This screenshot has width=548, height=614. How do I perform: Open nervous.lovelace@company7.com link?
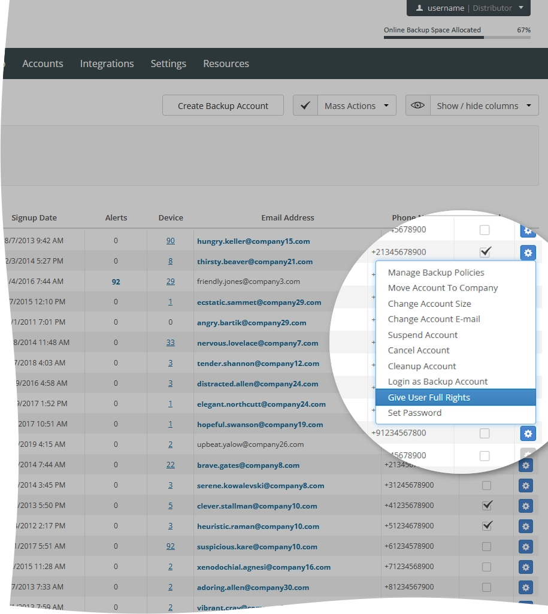click(258, 343)
